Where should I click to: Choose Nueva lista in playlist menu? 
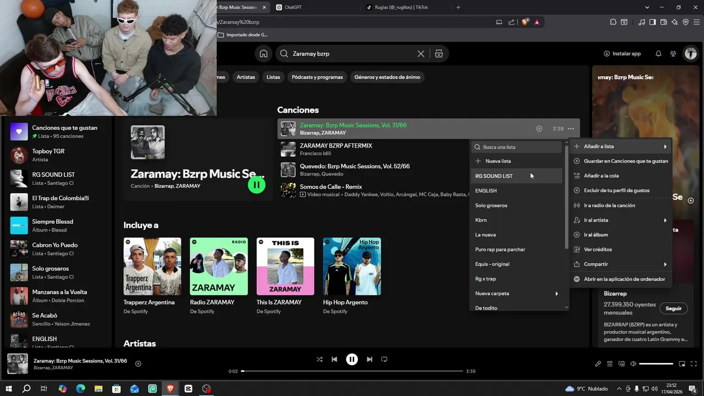(x=516, y=161)
